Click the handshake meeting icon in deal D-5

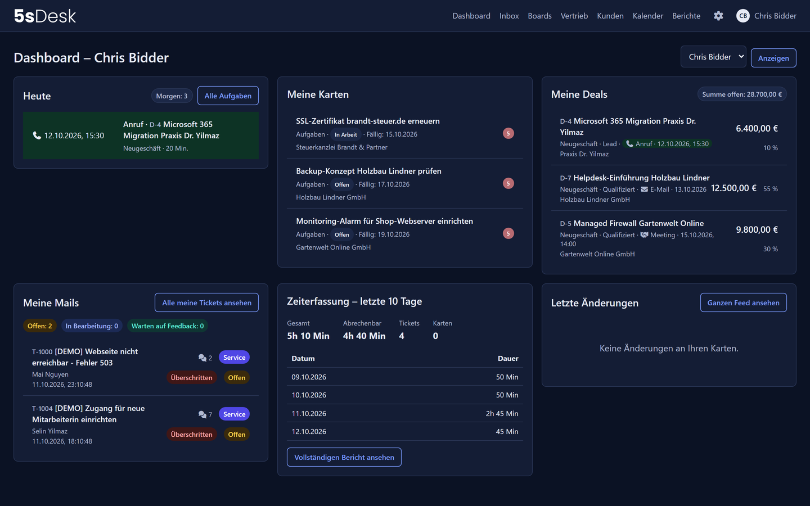pos(645,235)
